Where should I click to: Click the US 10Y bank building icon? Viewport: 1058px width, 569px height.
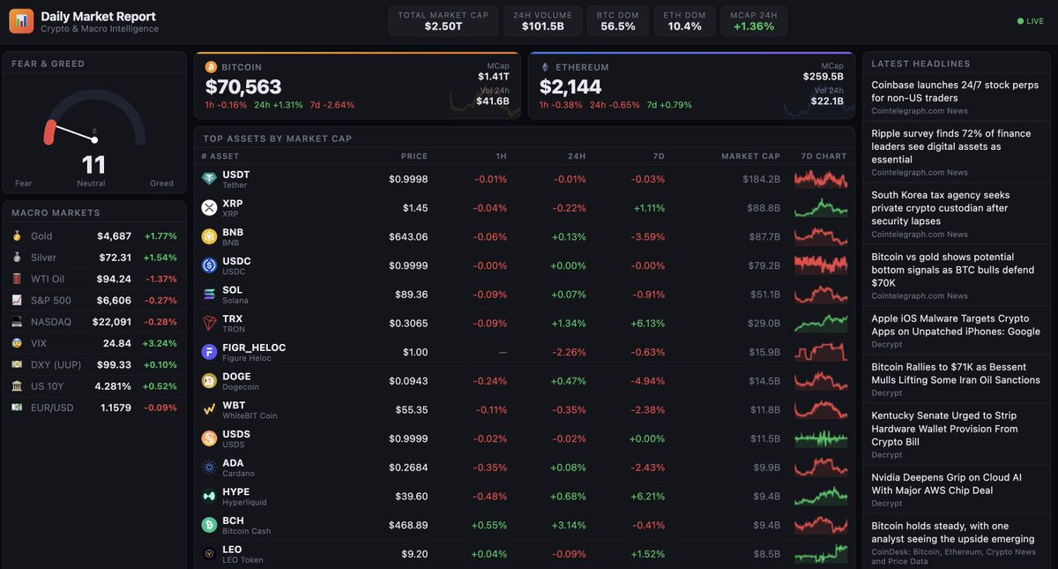pos(17,386)
